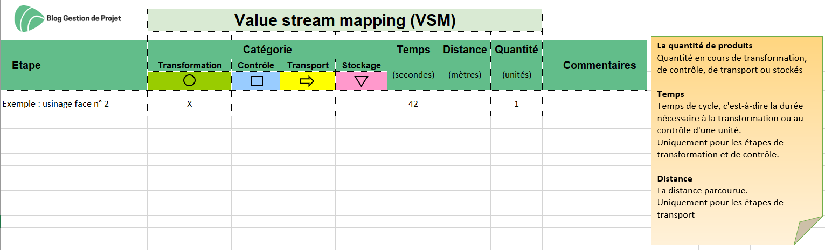Select the Catégorie header cell
Screen dimensions: 825x250
tap(267, 50)
